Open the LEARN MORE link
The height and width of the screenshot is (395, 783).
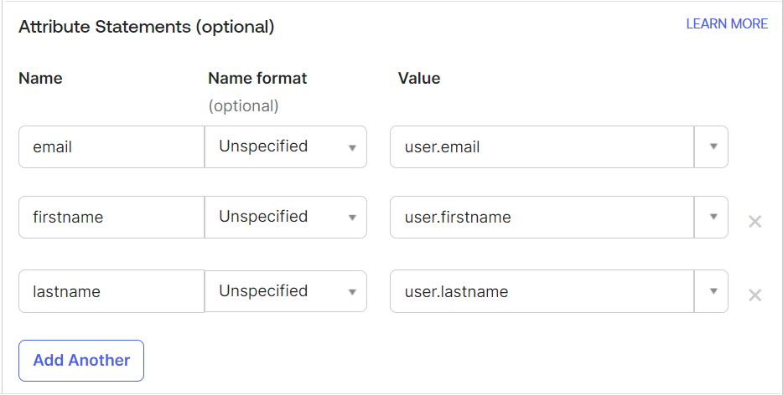click(727, 24)
